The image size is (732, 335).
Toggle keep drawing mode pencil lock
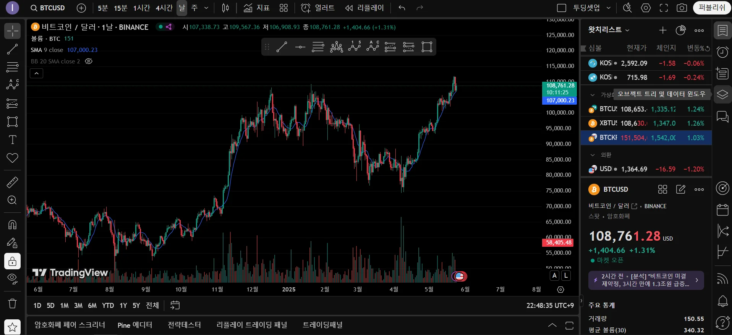click(x=12, y=243)
